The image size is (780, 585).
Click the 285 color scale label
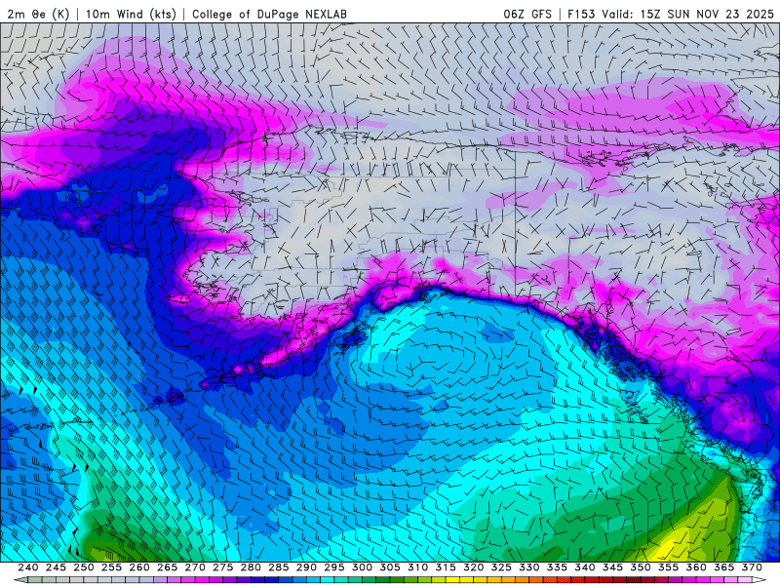point(279,567)
